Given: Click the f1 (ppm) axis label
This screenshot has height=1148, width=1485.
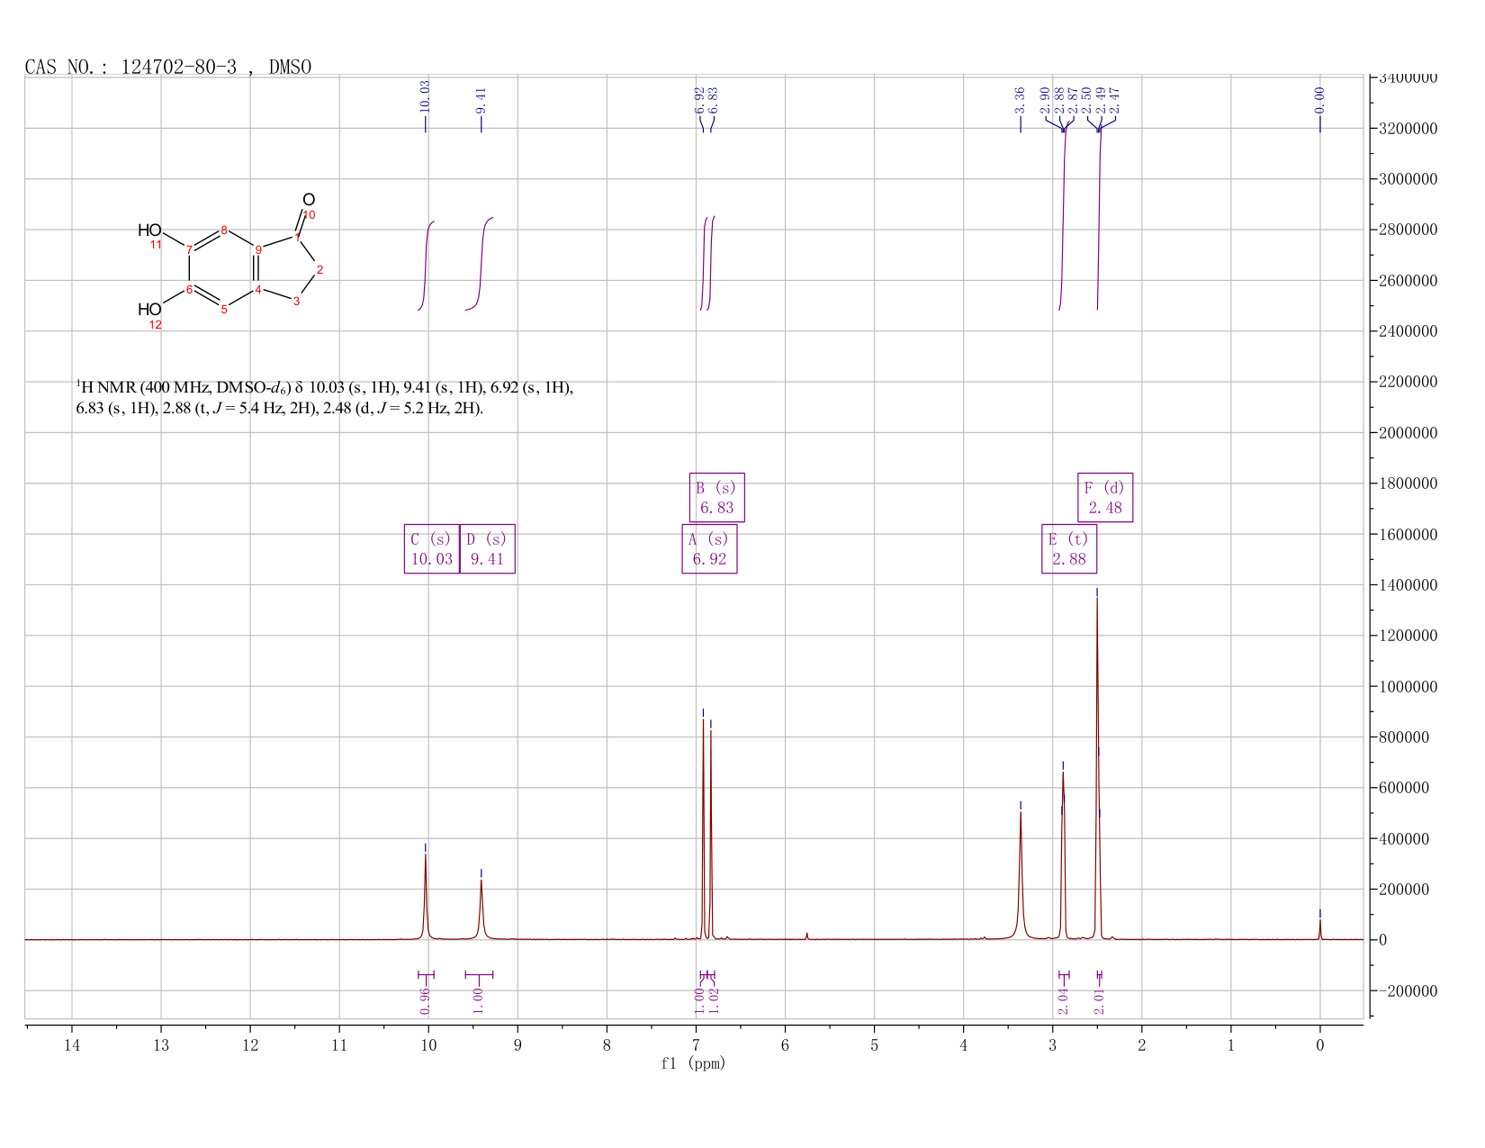Looking at the screenshot, I should (x=693, y=1063).
